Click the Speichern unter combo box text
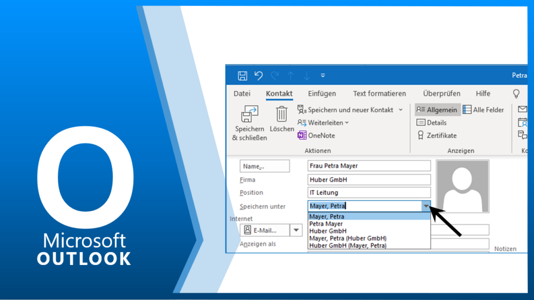The height and width of the screenshot is (300, 534). pos(365,206)
